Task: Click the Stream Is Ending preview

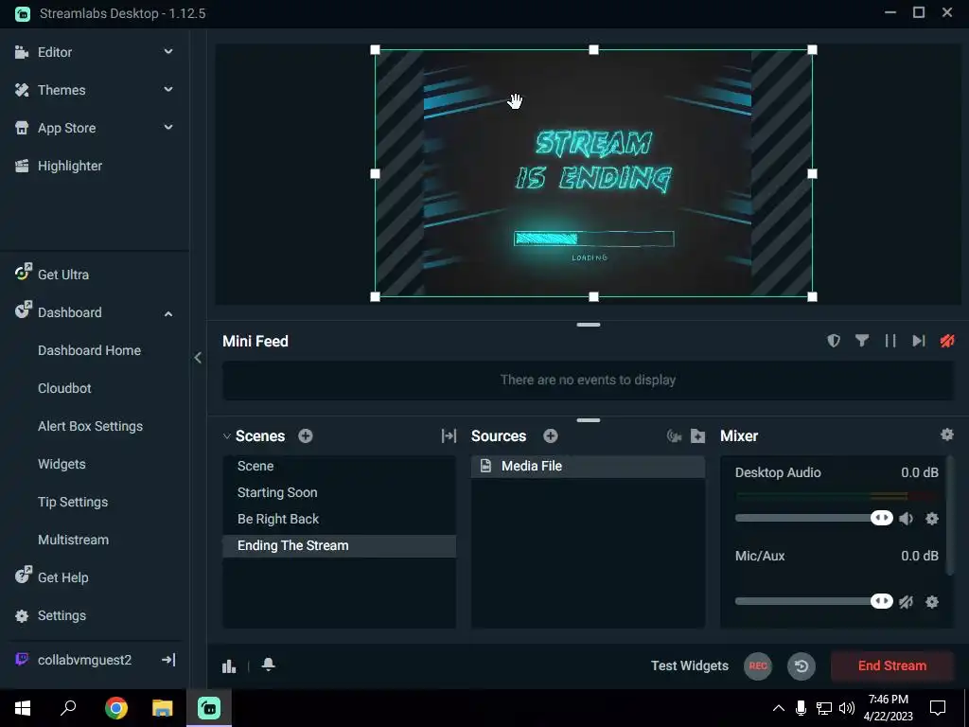Action: point(593,173)
